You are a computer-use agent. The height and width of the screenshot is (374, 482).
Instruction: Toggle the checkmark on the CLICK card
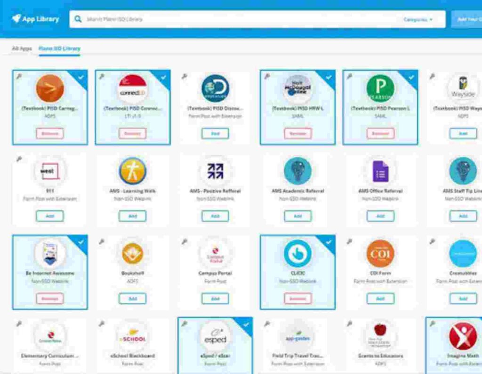(329, 242)
